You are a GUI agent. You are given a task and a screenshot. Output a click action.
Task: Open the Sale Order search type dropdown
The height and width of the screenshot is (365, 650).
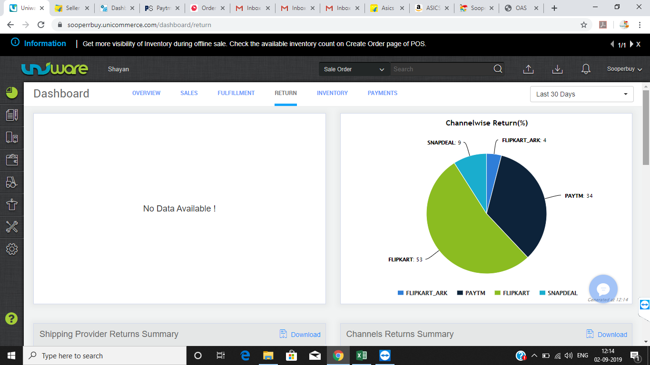[354, 69]
